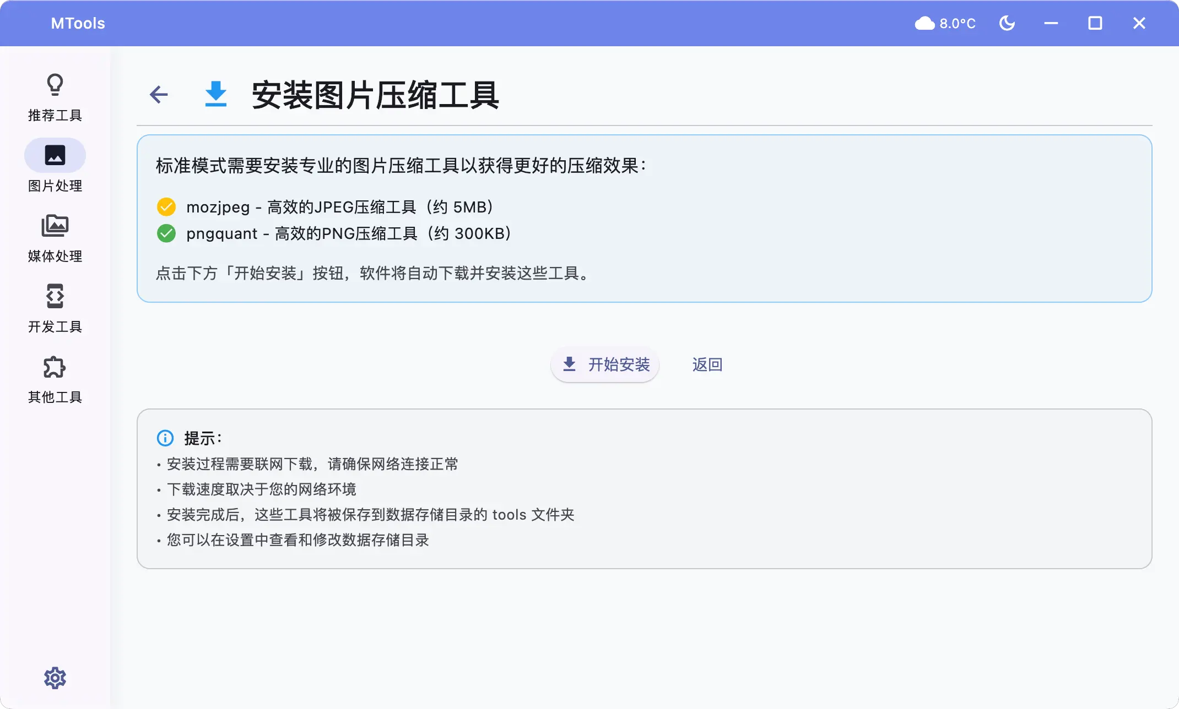Click the 返回 link
The width and height of the screenshot is (1179, 709).
[x=707, y=364]
